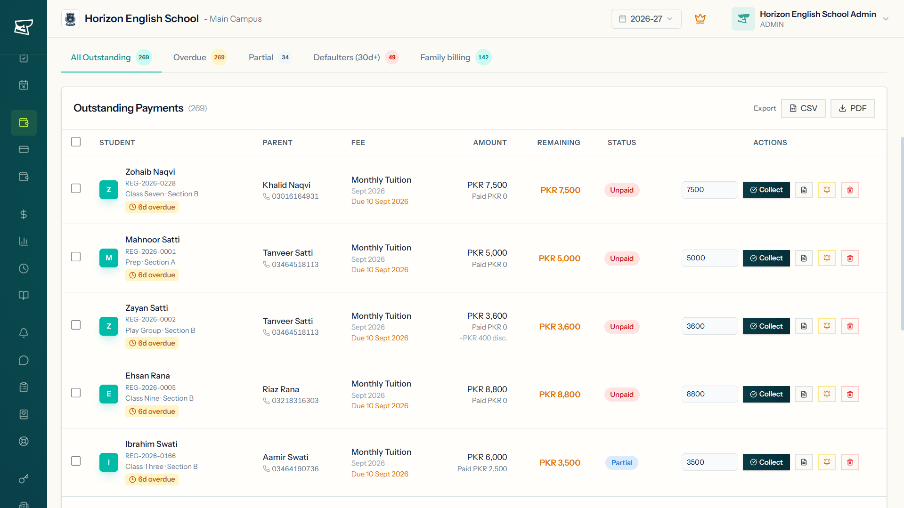Click the '-PKR 400 disc.' discount note

[x=483, y=338]
